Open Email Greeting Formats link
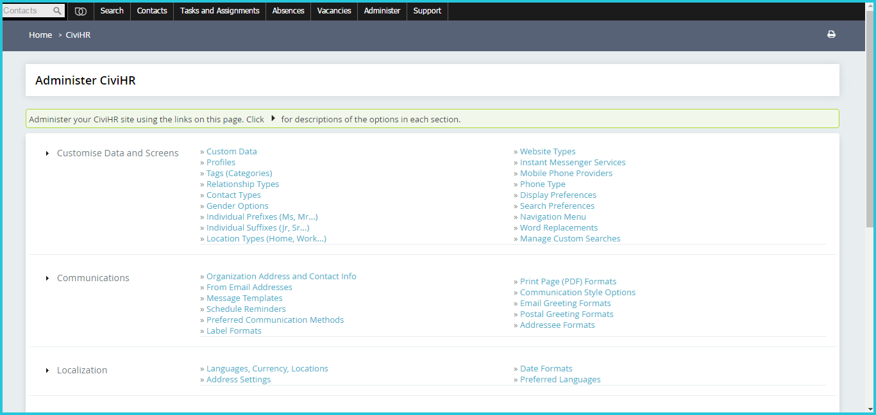The height and width of the screenshot is (415, 876). [566, 304]
